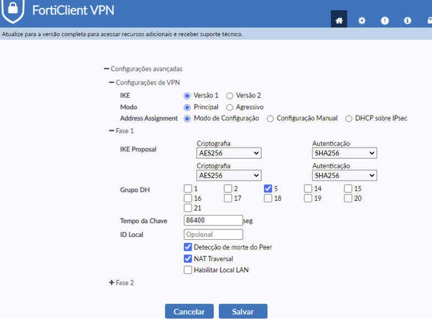Uncheck DH group 5 checkbox
This screenshot has width=432, height=319.
click(x=268, y=189)
